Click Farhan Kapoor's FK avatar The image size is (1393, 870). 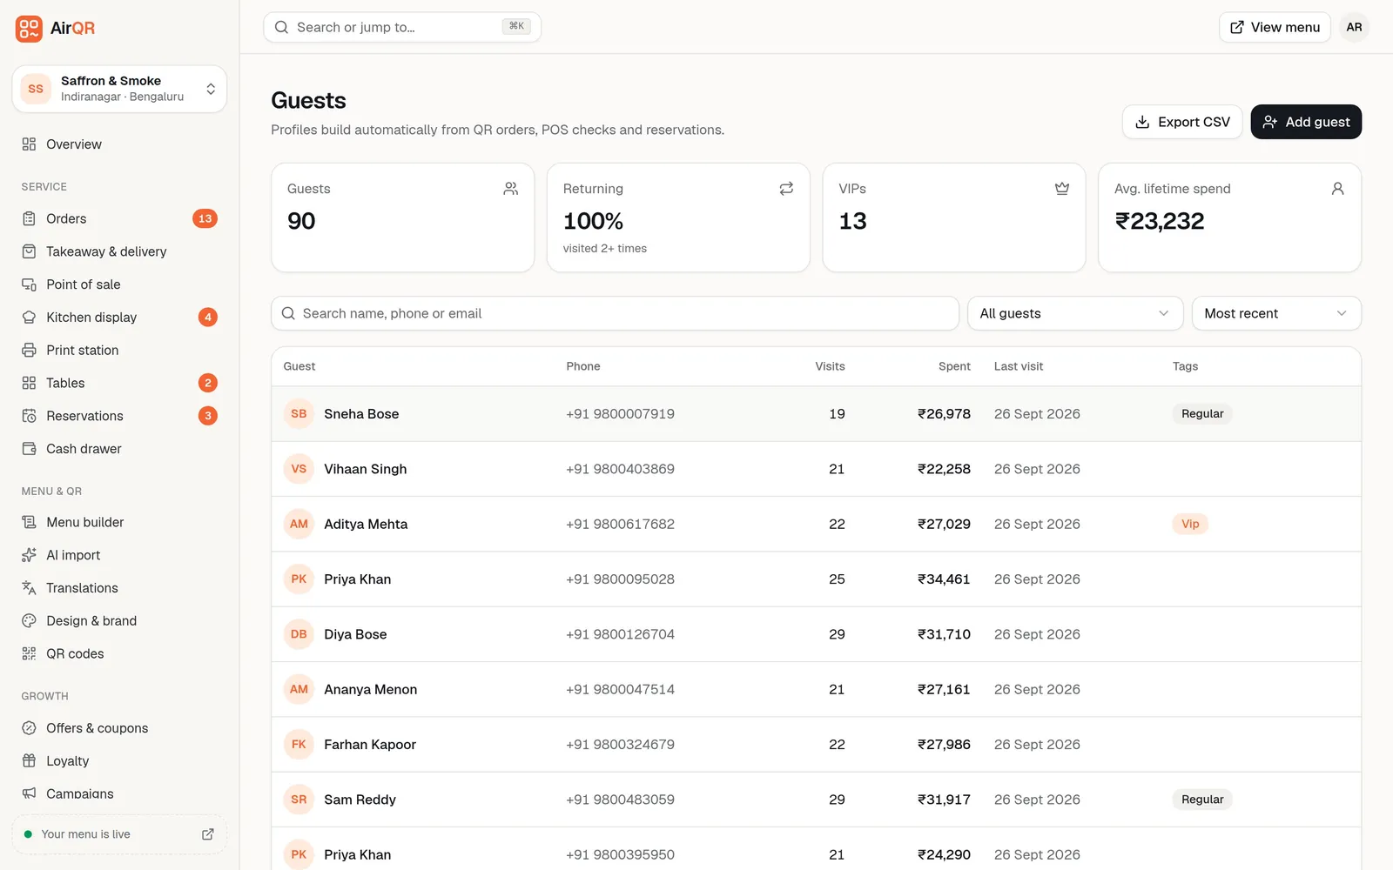coord(299,745)
